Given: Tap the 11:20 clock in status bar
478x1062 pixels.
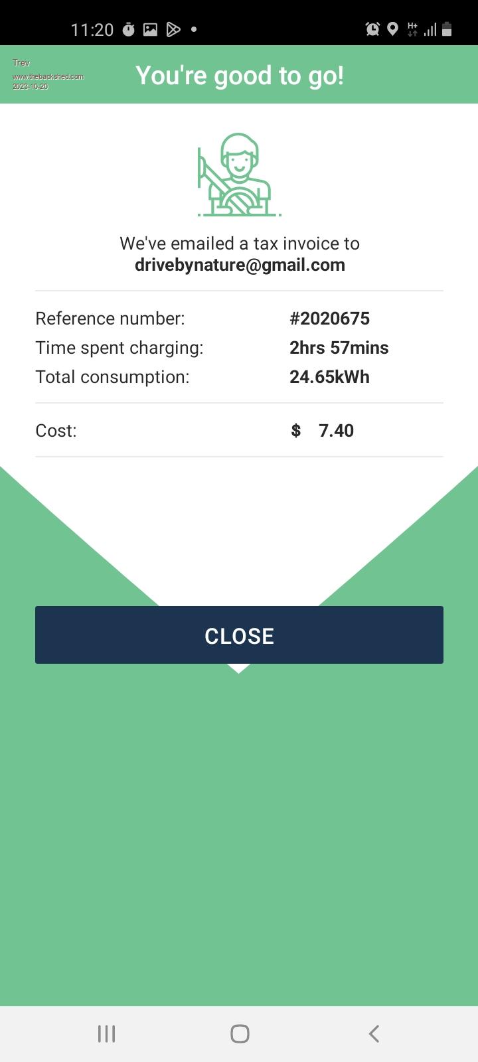Looking at the screenshot, I should click(x=92, y=30).
